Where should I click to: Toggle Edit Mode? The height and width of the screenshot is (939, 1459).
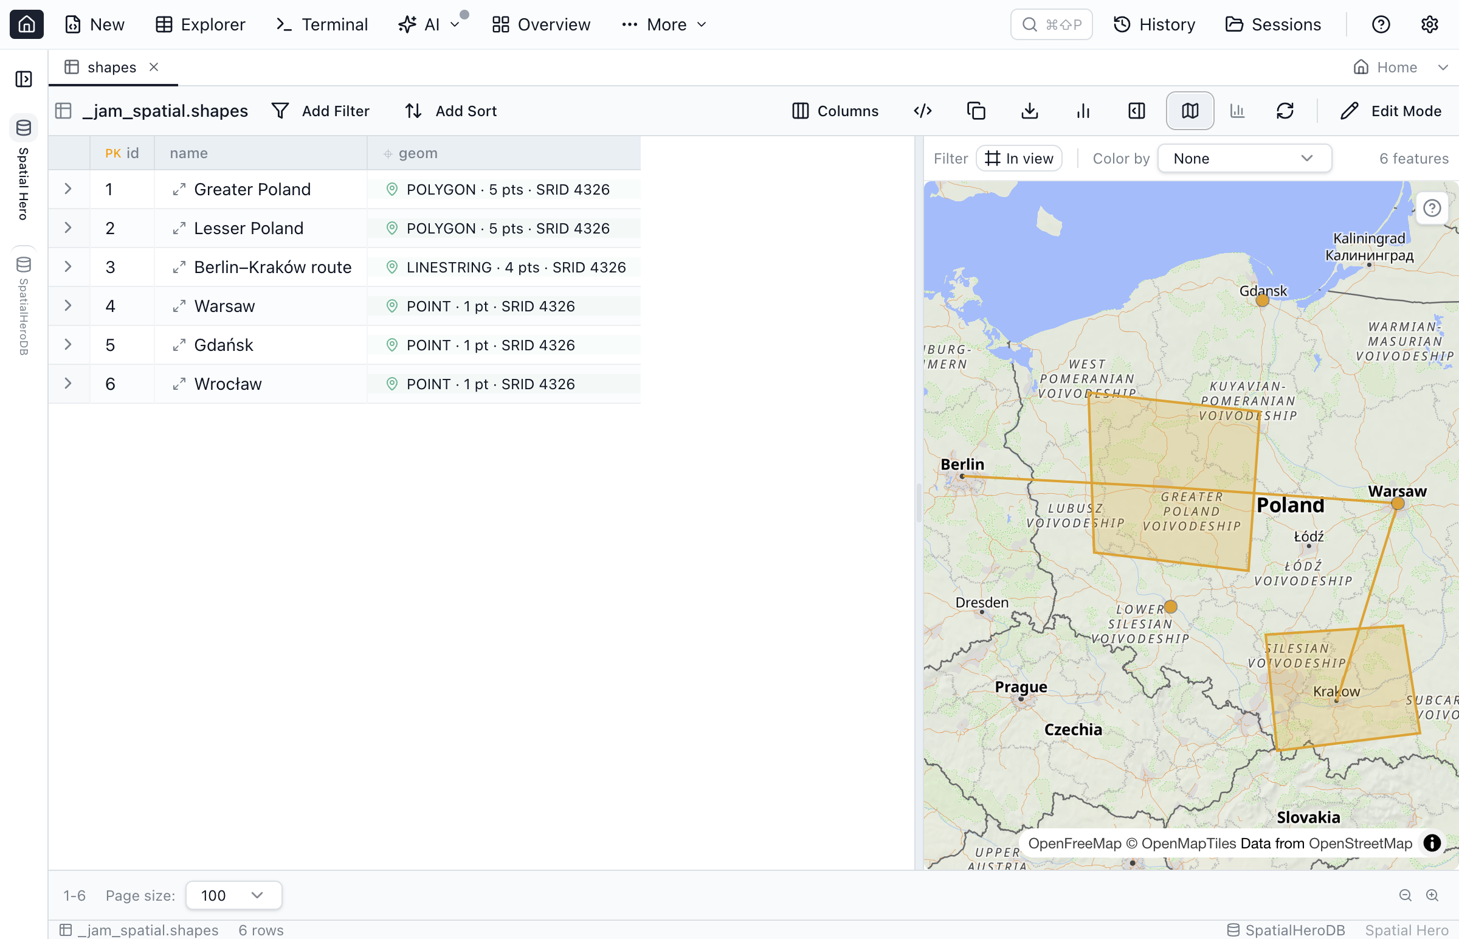[x=1391, y=110]
